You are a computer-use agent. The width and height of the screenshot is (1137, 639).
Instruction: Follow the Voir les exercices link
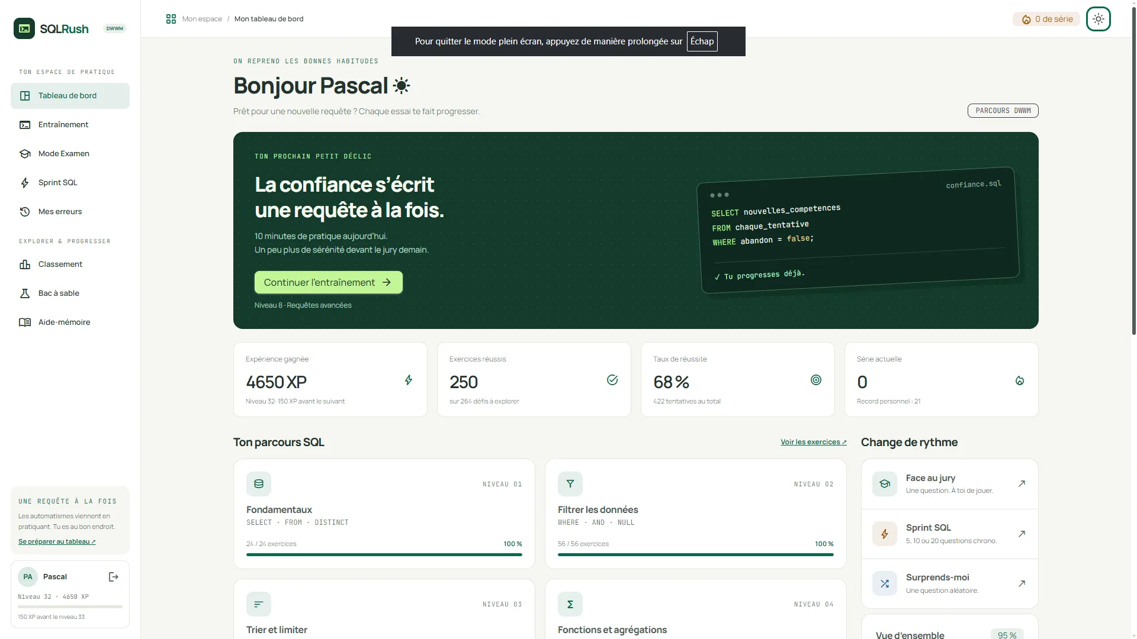pyautogui.click(x=814, y=442)
